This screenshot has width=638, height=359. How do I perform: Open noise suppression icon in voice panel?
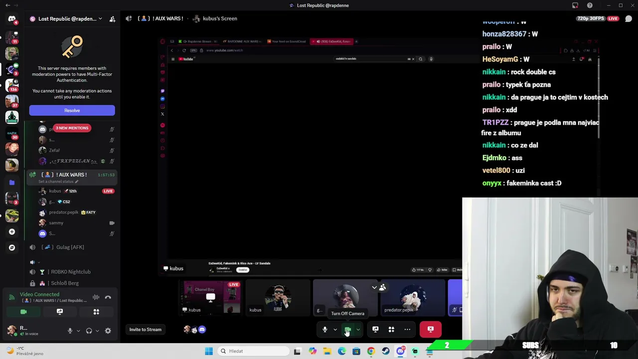96,298
